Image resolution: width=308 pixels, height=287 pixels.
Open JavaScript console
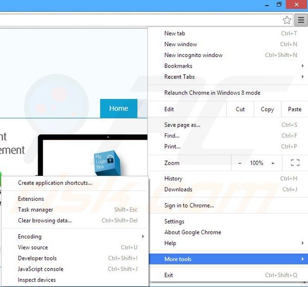75,269
